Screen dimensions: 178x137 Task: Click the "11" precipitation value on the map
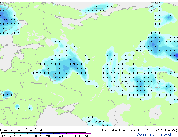tap(7, 20)
